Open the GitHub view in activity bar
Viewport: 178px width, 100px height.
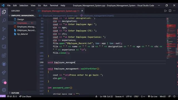(4, 64)
